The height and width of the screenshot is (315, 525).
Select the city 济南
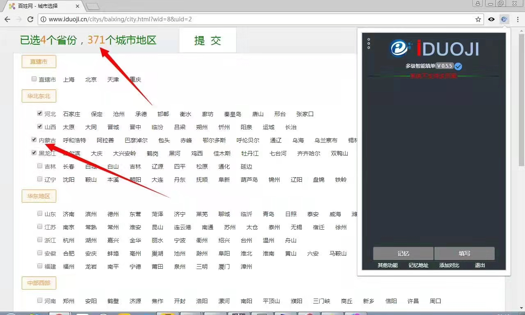pos(69,214)
